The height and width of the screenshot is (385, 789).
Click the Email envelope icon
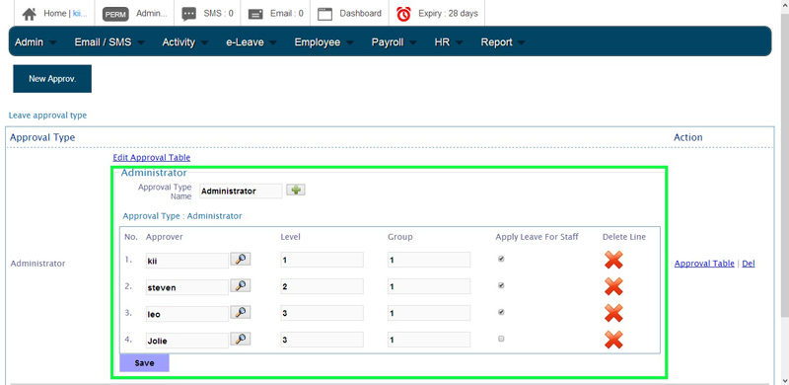click(255, 14)
